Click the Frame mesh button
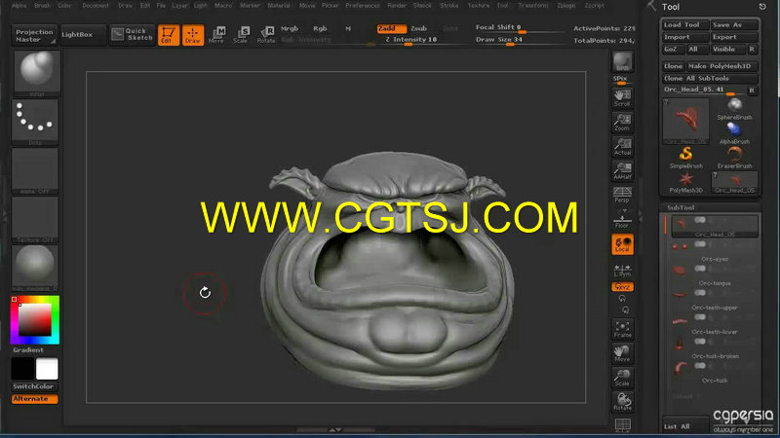 pyautogui.click(x=622, y=329)
